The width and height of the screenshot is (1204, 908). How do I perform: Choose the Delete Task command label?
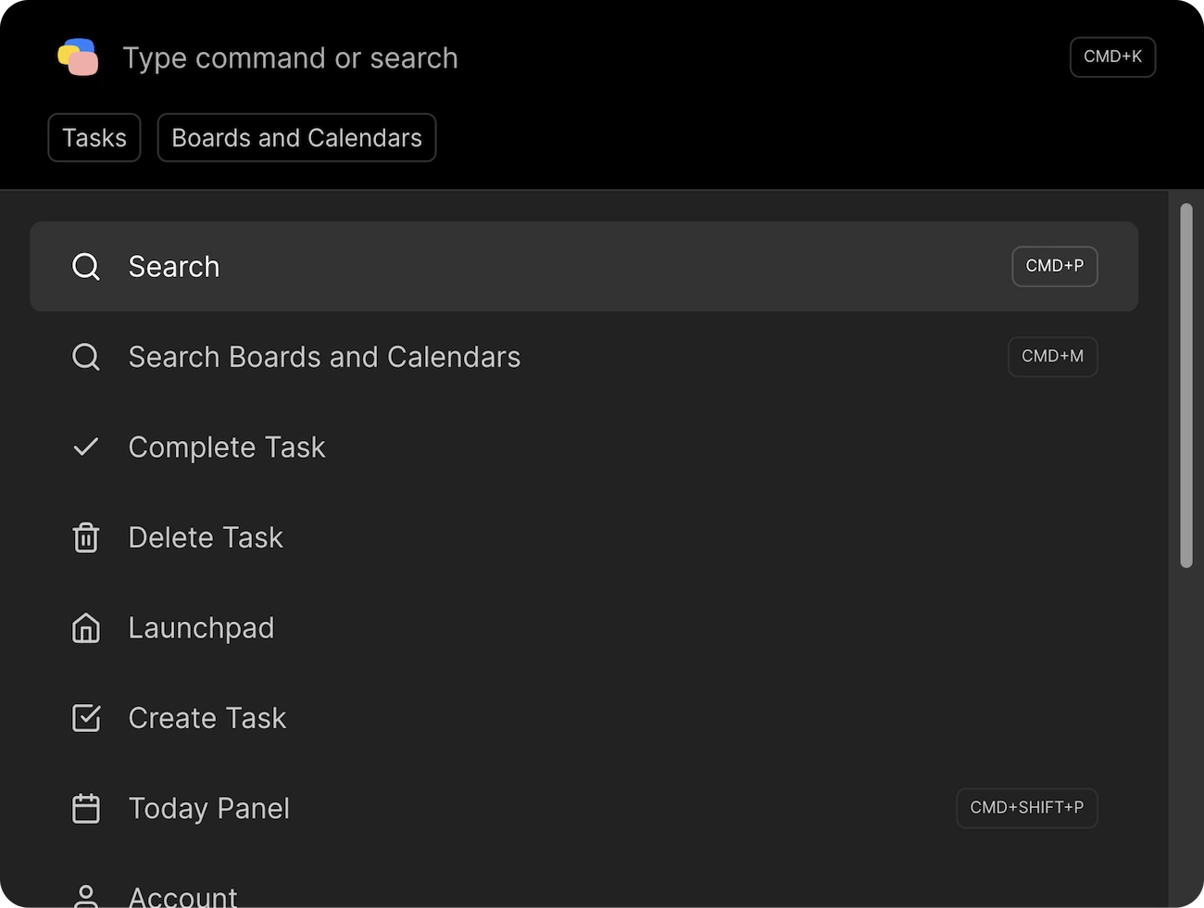(206, 537)
